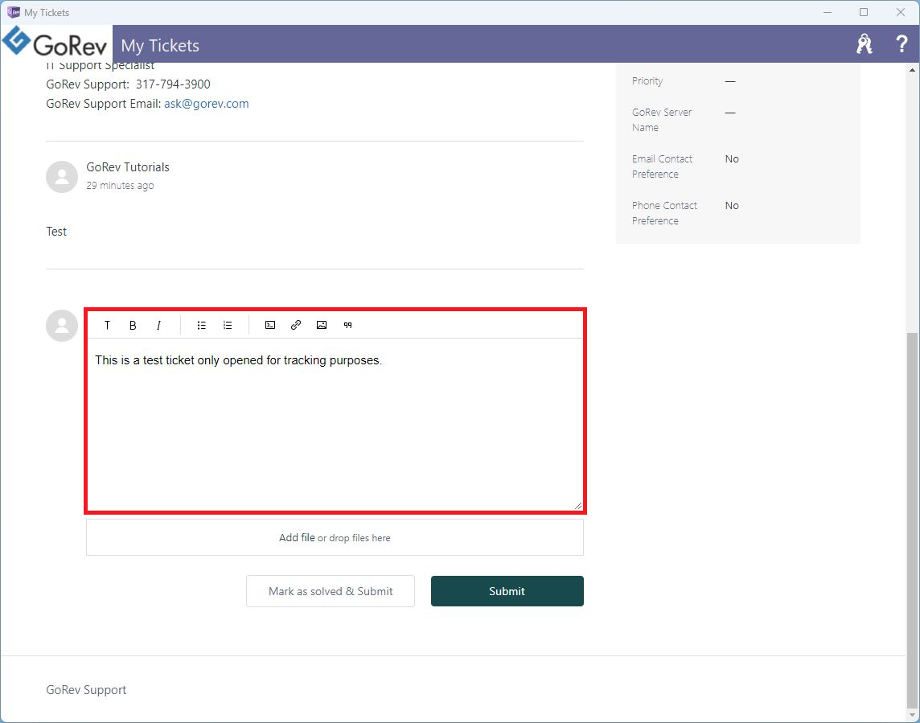
Task: Insert a code block
Action: click(270, 325)
